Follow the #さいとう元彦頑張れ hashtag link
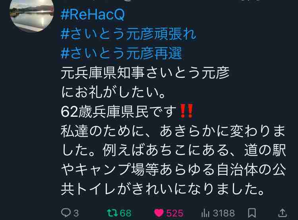The height and width of the screenshot is (220, 298). [128, 34]
